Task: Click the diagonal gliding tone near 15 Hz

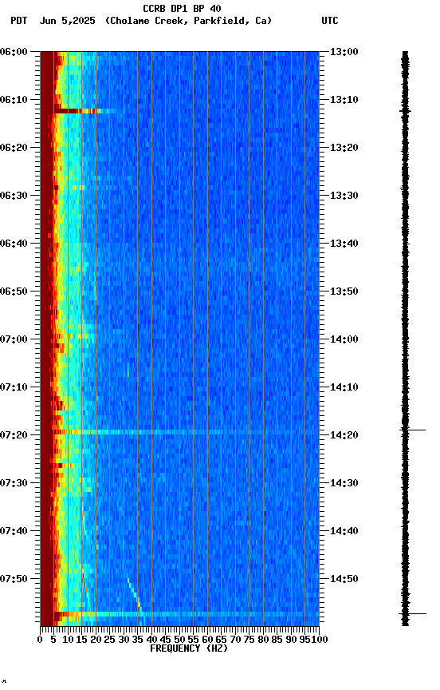Action: tap(86, 588)
